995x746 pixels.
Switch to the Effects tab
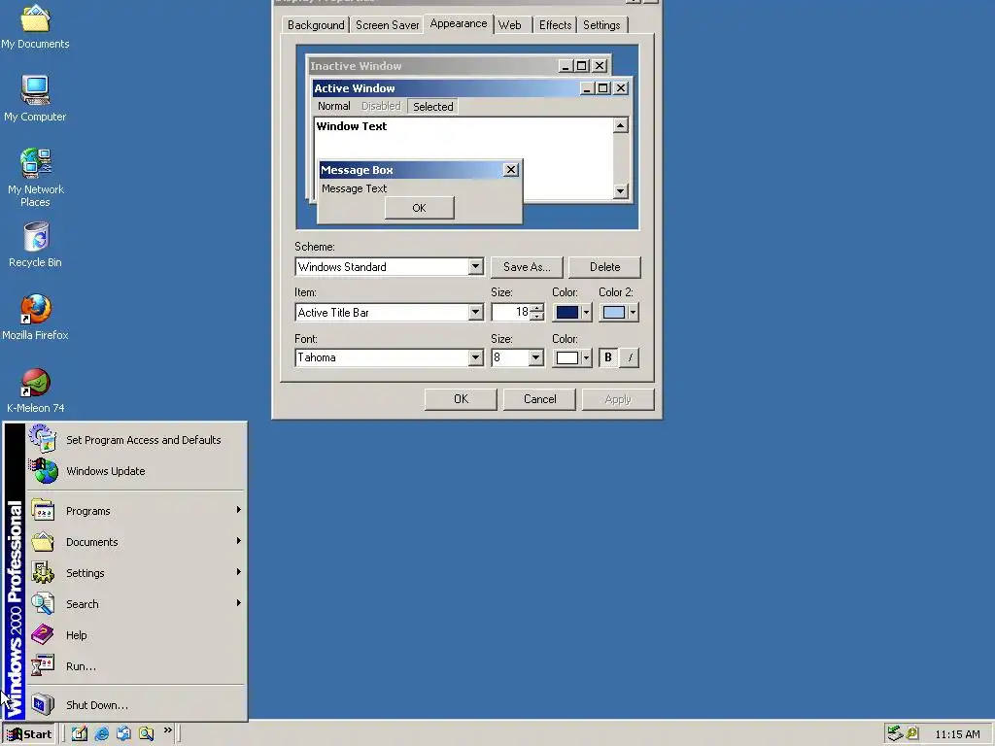pyautogui.click(x=555, y=24)
